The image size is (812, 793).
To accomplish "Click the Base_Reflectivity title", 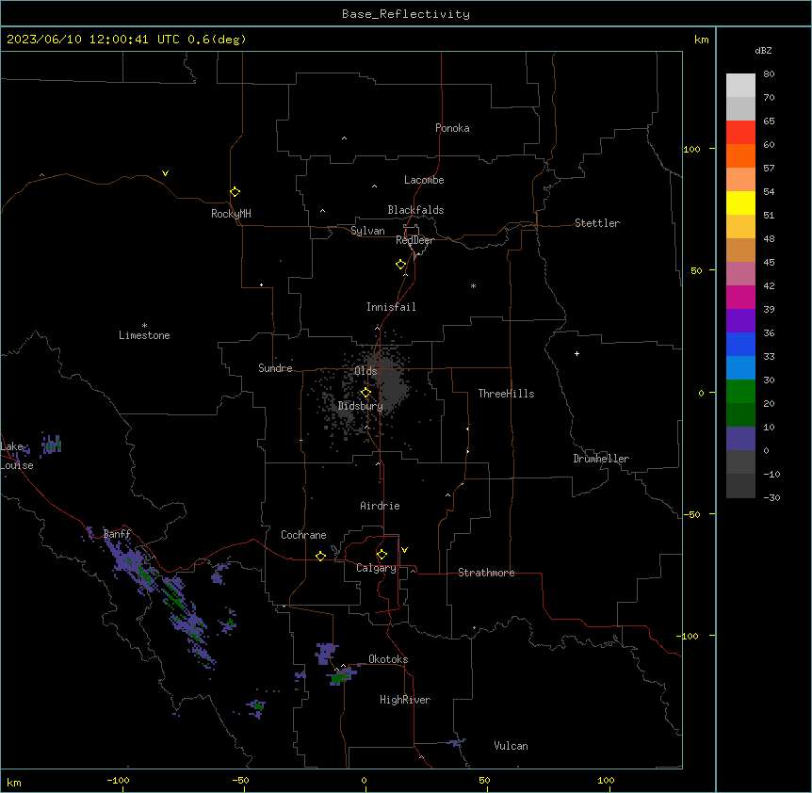I will pyautogui.click(x=406, y=14).
